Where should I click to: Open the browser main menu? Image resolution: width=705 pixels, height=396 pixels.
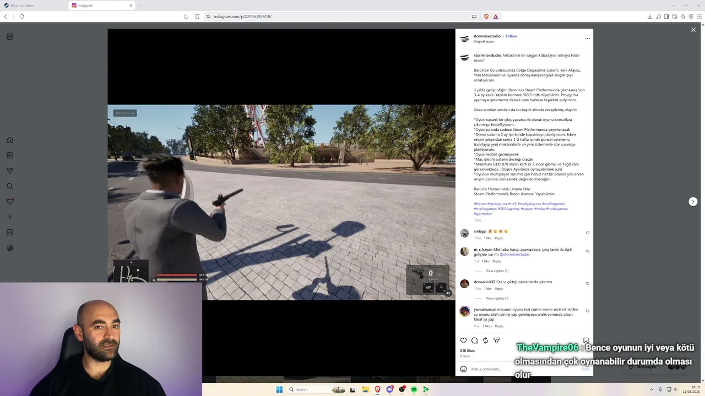699,16
